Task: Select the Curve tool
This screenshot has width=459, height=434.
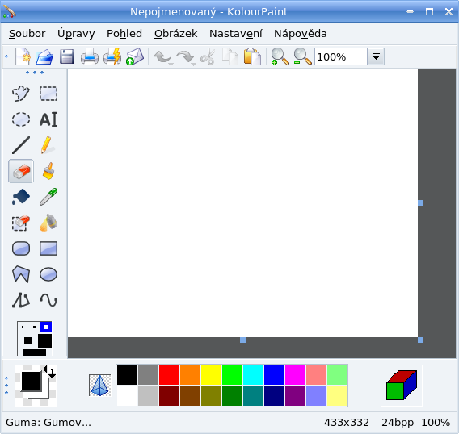Action: tap(48, 300)
